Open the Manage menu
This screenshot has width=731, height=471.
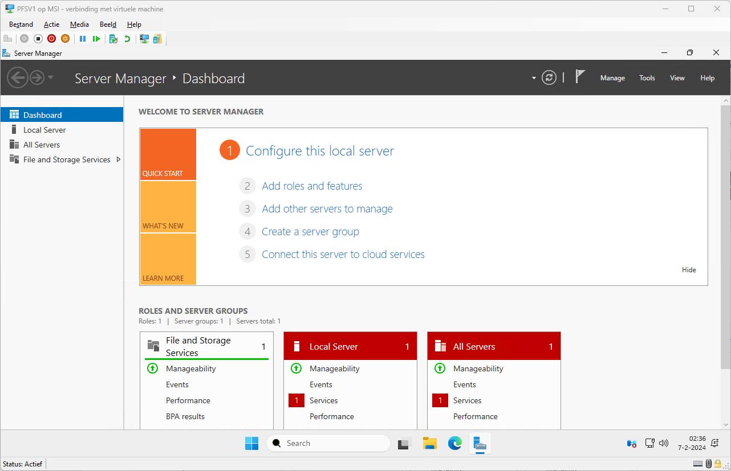pos(612,78)
